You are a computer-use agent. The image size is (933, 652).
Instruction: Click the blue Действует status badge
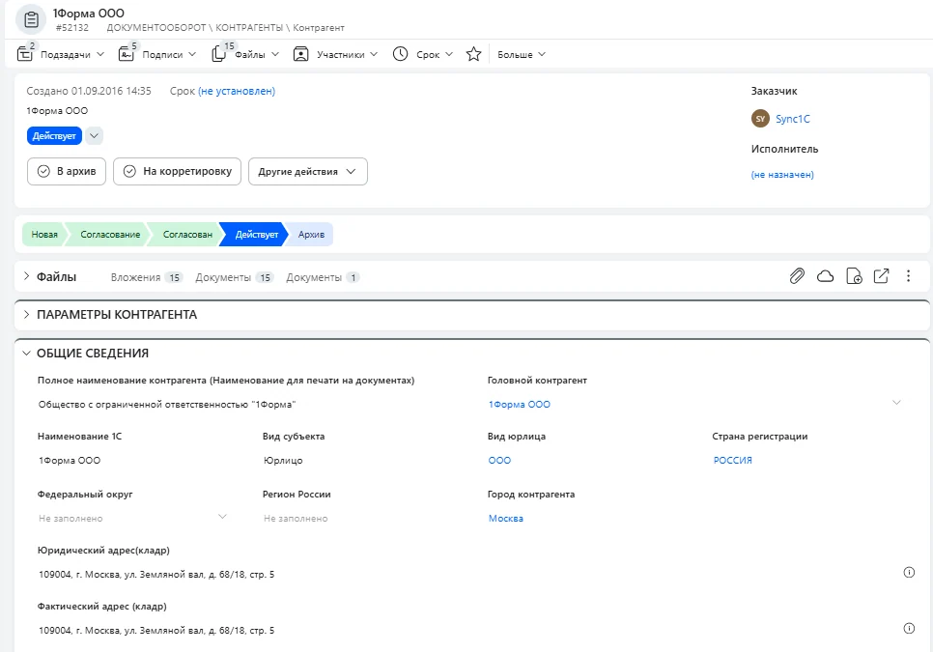[54, 135]
